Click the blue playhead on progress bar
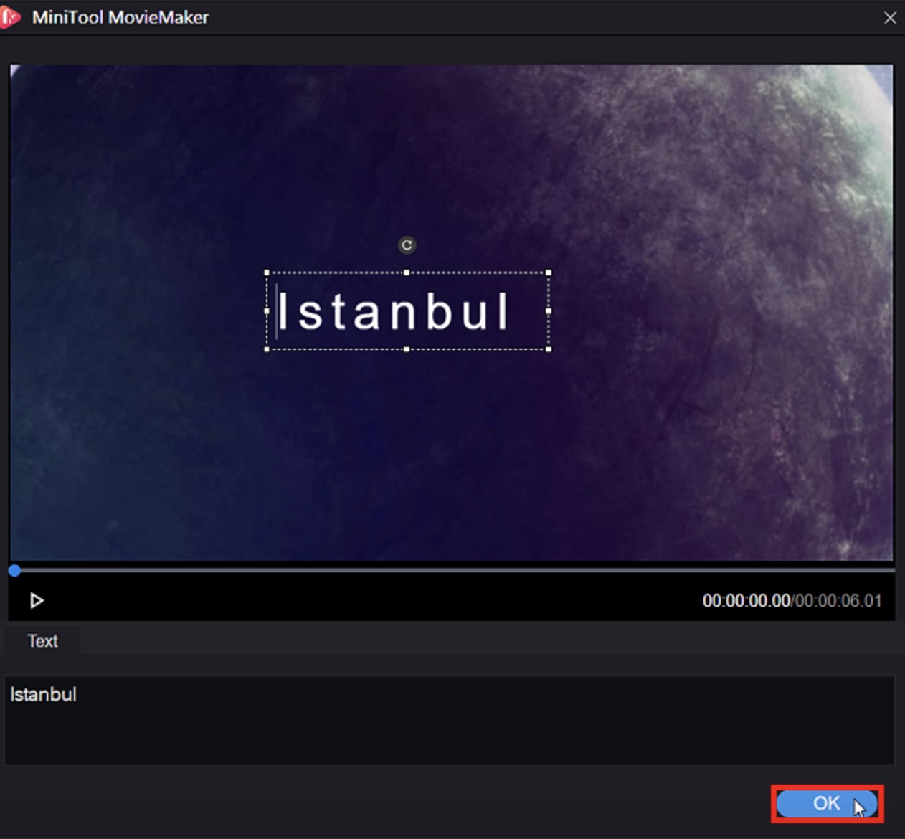The image size is (905, 839). pos(14,571)
